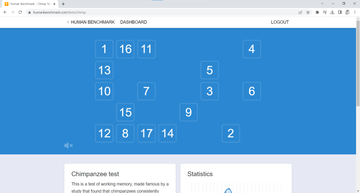Click the page vertical scrollbar thumb
360x193 pixels.
point(358,63)
